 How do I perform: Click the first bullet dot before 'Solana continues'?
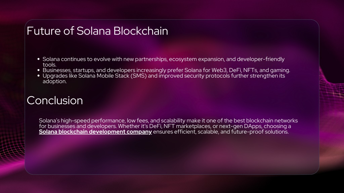click(39, 59)
